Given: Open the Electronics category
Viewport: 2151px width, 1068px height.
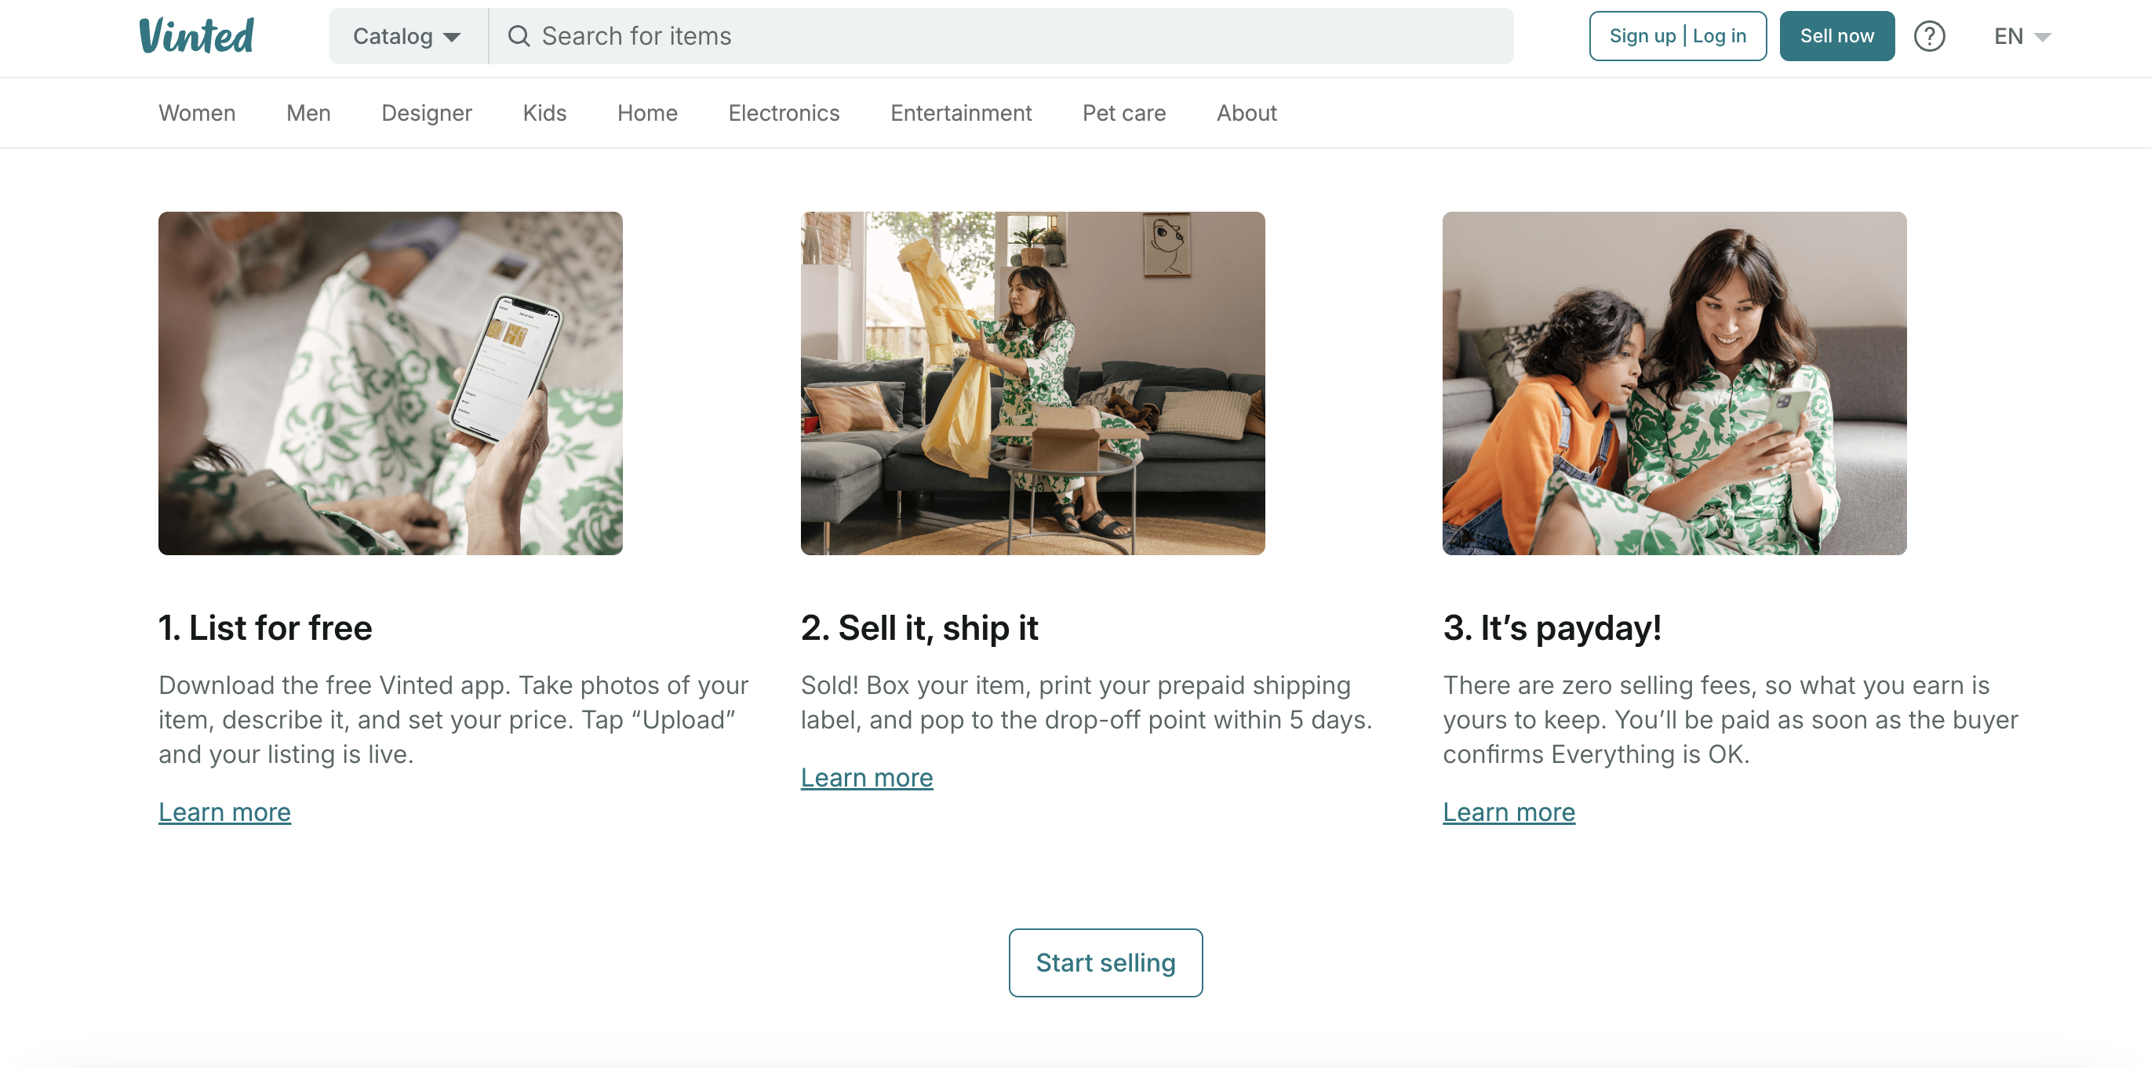Looking at the screenshot, I should [x=783, y=113].
